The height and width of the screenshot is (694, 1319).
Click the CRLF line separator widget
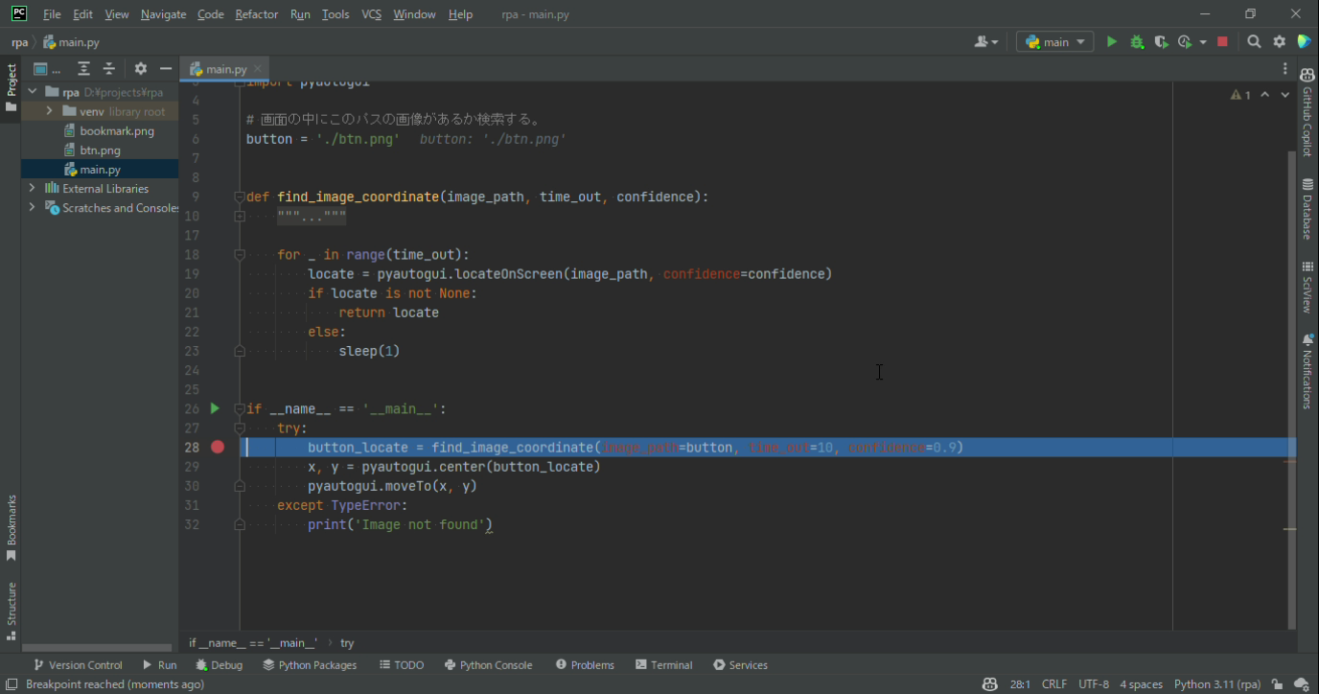(x=1053, y=684)
